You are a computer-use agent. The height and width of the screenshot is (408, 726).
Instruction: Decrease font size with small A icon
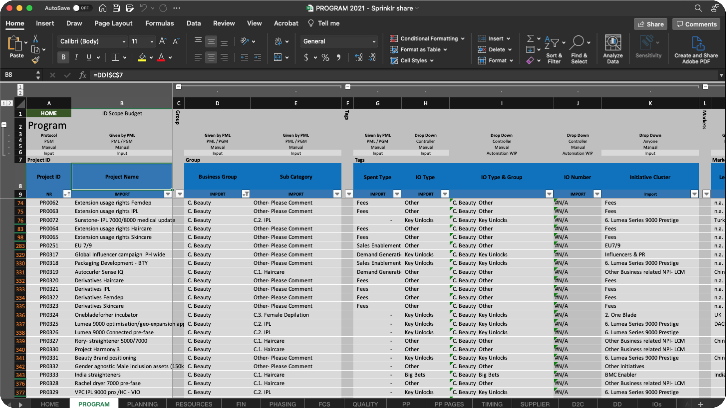176,41
